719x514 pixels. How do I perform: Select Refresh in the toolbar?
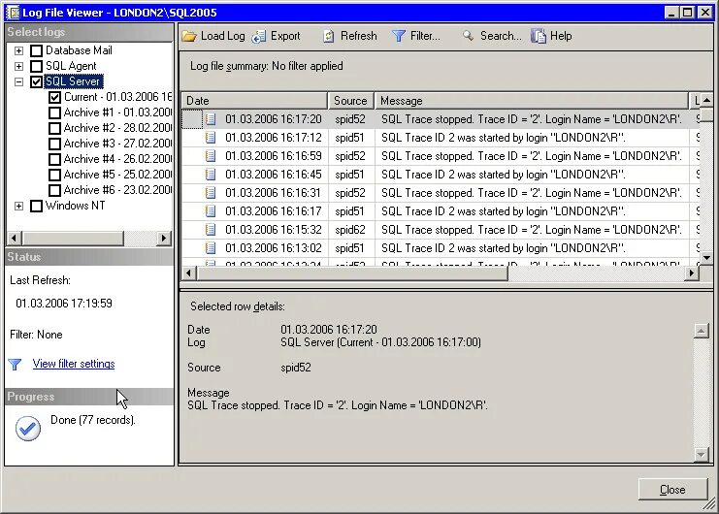350,36
